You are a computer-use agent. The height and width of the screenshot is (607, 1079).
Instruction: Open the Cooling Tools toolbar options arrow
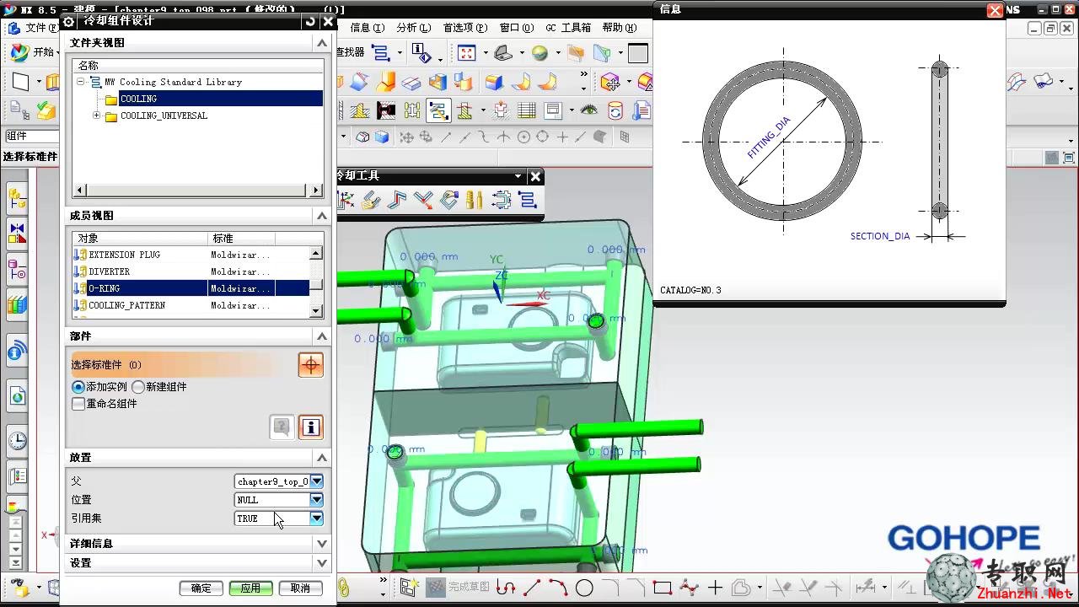coord(518,176)
